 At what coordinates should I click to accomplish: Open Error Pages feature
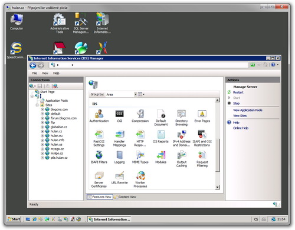(202, 116)
